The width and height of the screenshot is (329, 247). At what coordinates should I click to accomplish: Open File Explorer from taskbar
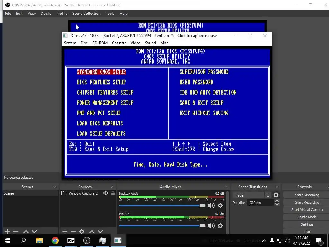click(x=39, y=241)
